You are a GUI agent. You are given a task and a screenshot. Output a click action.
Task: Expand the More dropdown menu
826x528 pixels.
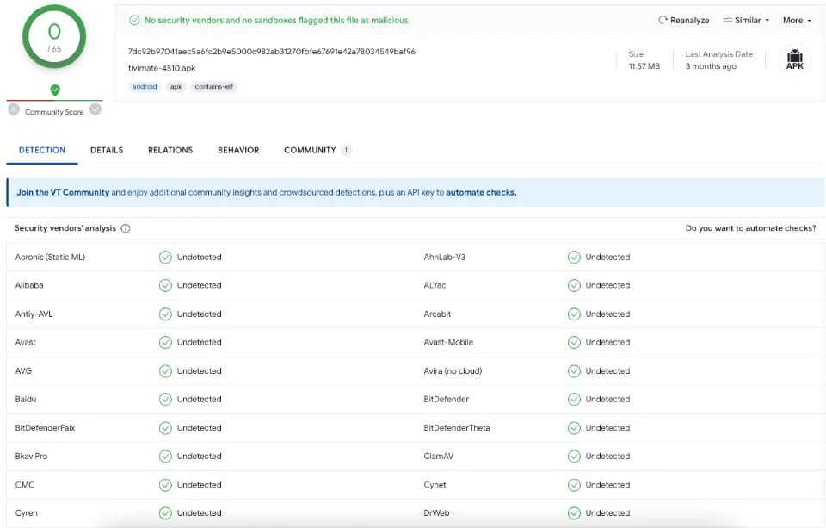click(x=796, y=20)
